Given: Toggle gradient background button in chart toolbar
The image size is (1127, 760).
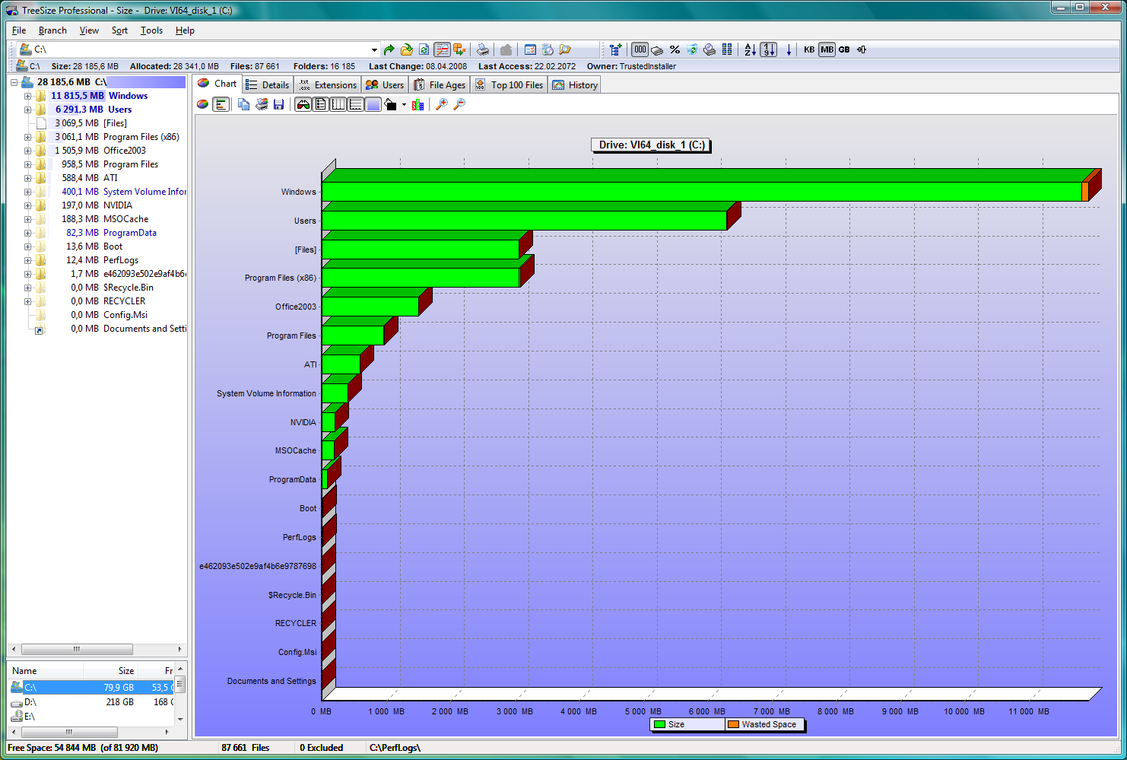Looking at the screenshot, I should [x=373, y=104].
